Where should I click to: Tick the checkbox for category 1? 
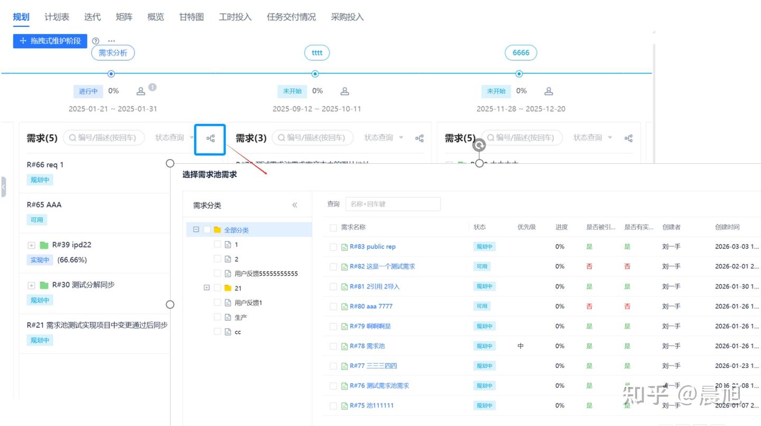pos(217,245)
